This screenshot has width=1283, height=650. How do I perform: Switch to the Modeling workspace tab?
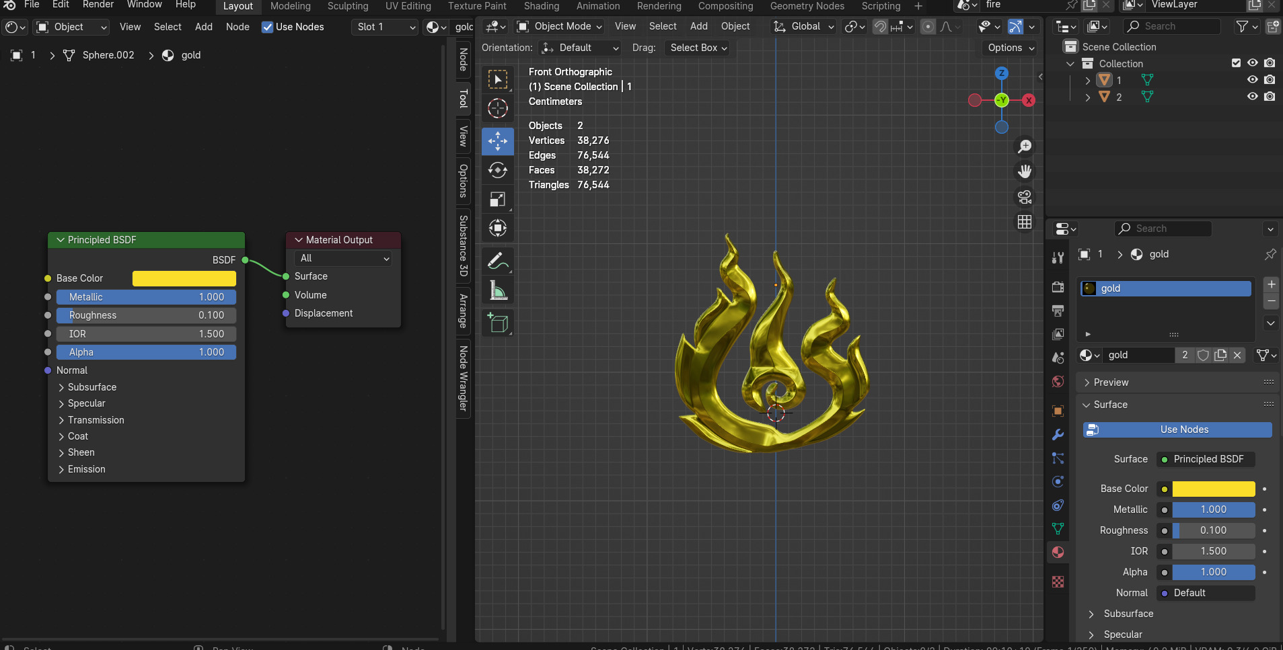[x=291, y=6]
